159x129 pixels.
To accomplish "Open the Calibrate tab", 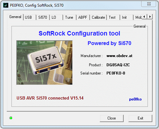I will pos(98,17).
